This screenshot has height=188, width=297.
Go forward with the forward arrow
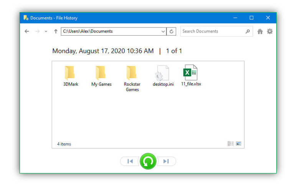point(37,31)
